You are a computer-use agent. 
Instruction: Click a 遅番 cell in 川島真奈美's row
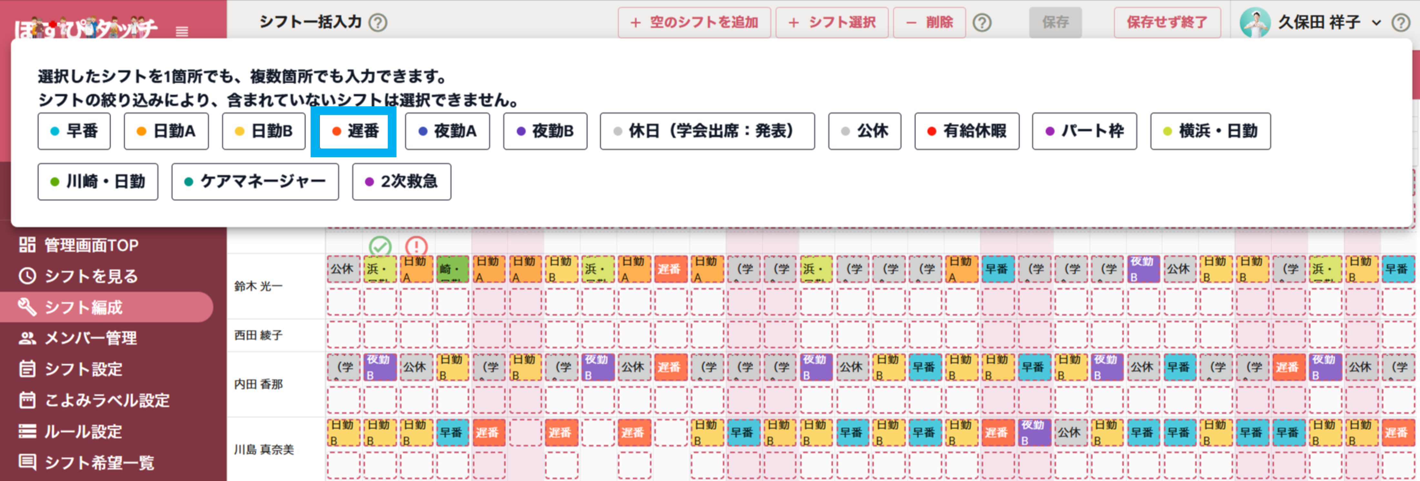(488, 433)
